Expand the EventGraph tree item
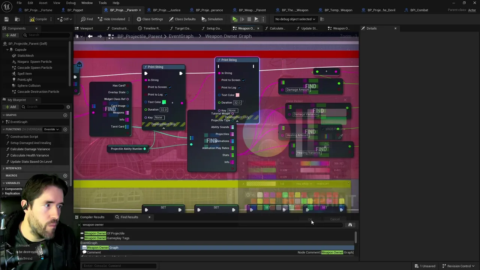This screenshot has height=270, width=480. [3, 122]
